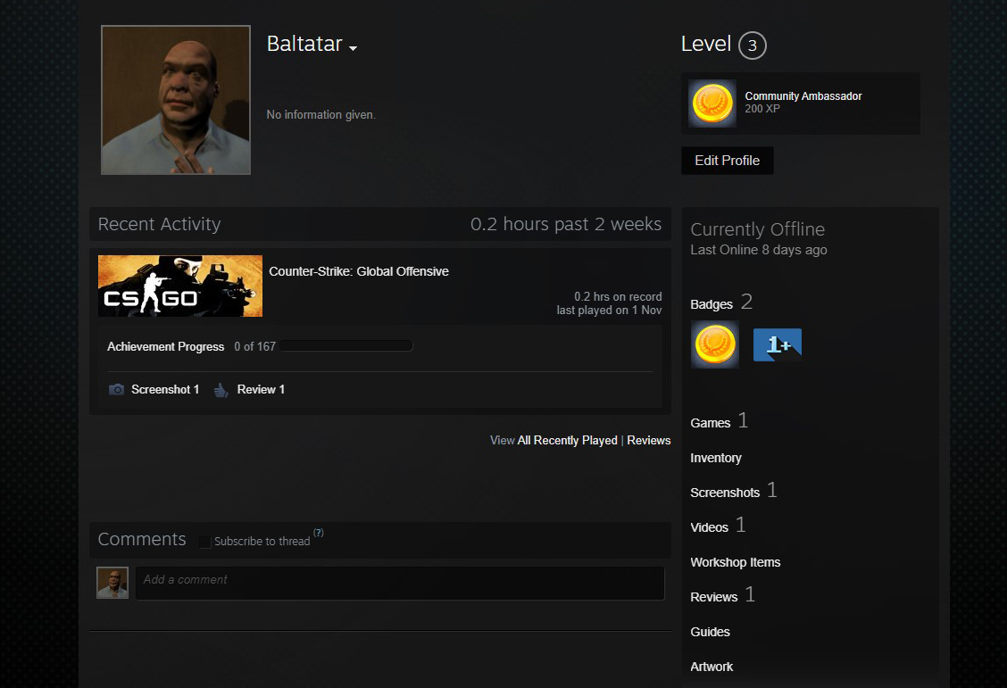Click the 'Currently Offline' status text
Image resolution: width=1007 pixels, height=688 pixels.
coord(758,229)
